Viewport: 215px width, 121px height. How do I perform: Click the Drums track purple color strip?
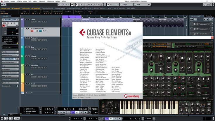[x=22, y=23]
